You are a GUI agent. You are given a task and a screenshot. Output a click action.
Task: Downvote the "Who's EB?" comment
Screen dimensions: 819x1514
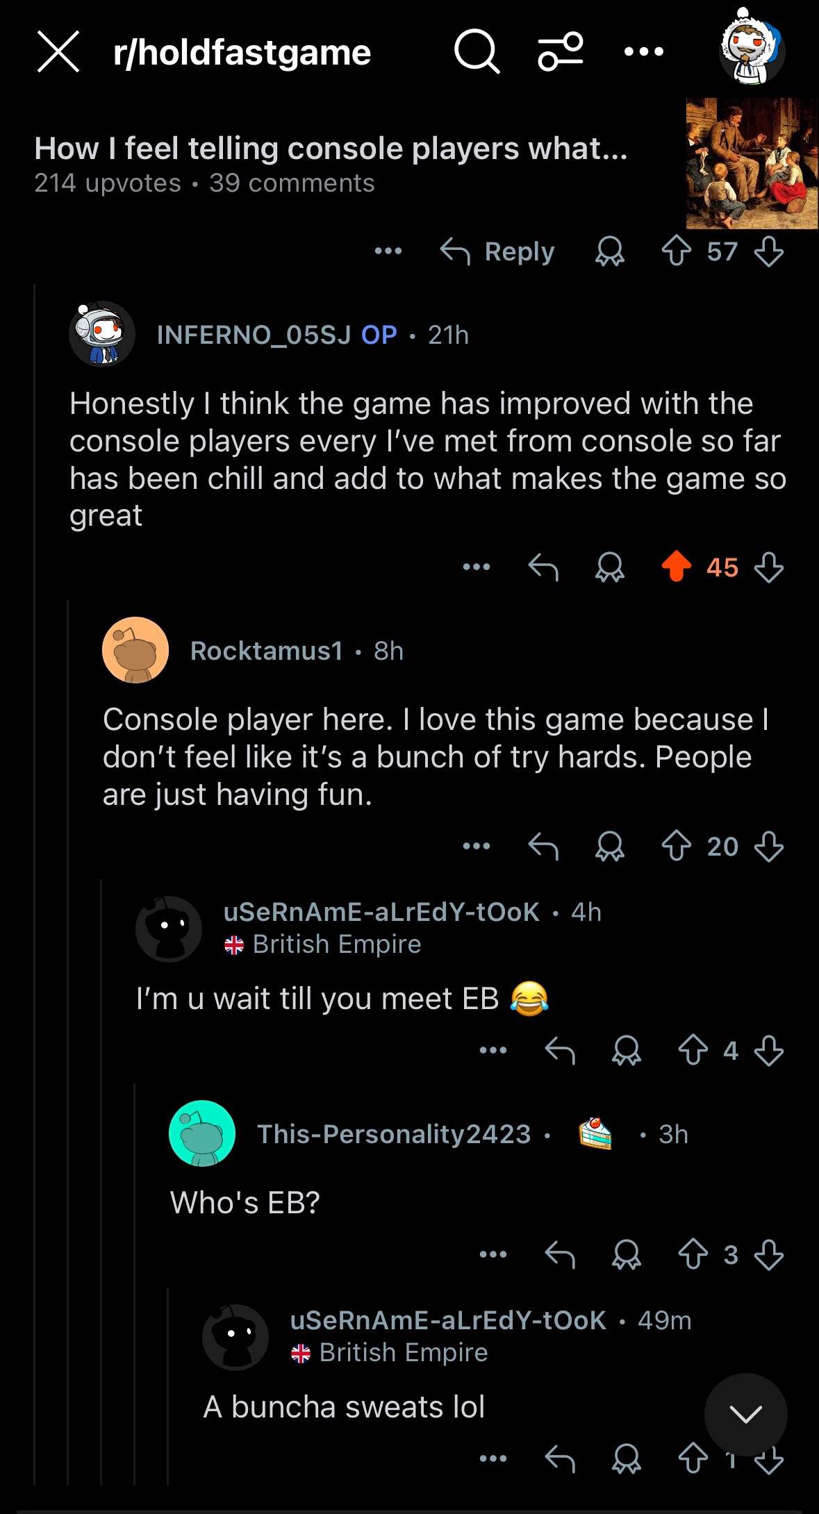769,1254
